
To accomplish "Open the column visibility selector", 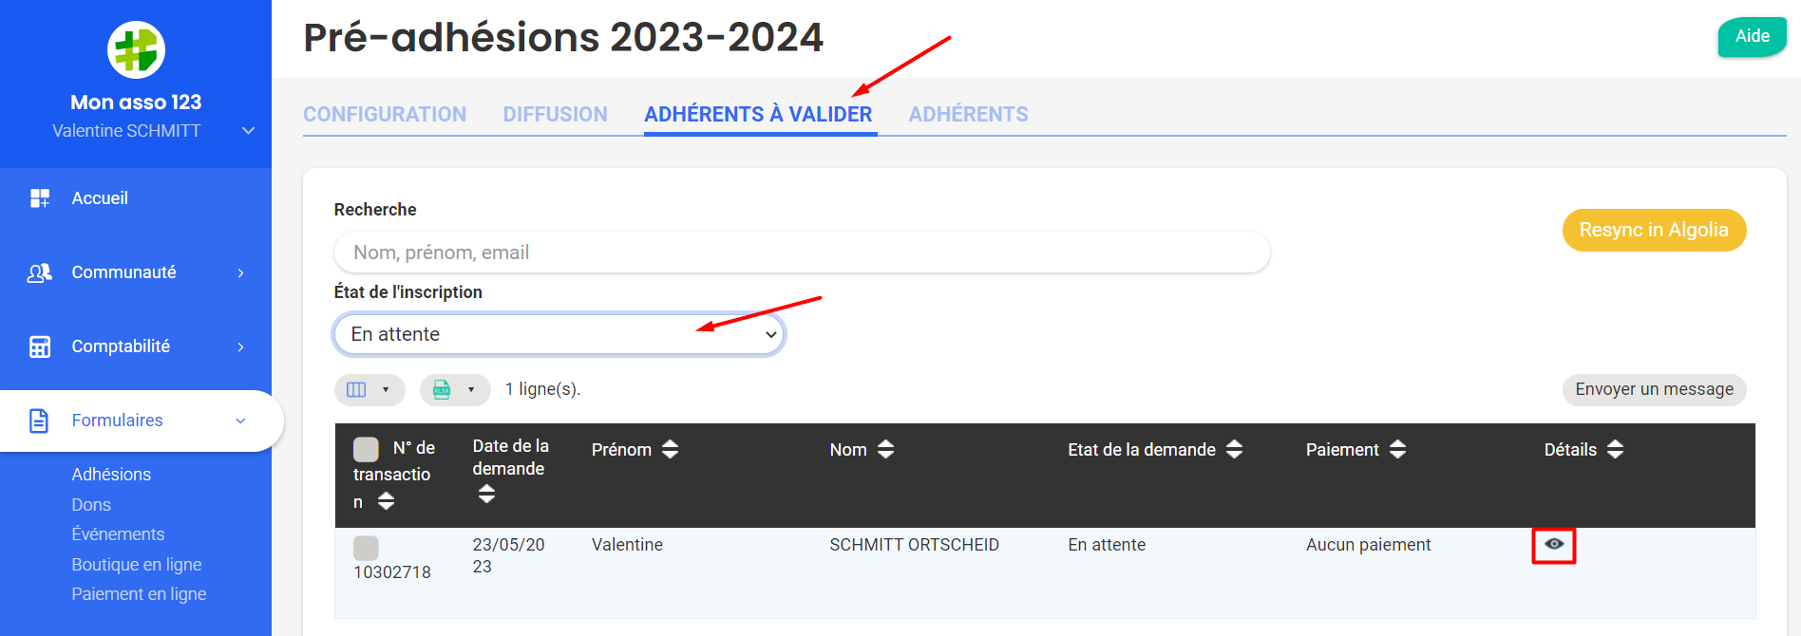I will click(x=369, y=390).
